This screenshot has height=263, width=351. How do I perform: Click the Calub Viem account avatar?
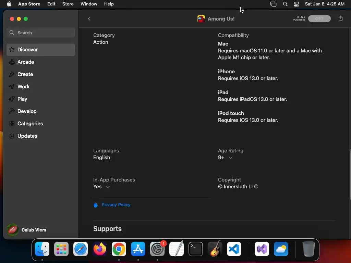coord(13,230)
